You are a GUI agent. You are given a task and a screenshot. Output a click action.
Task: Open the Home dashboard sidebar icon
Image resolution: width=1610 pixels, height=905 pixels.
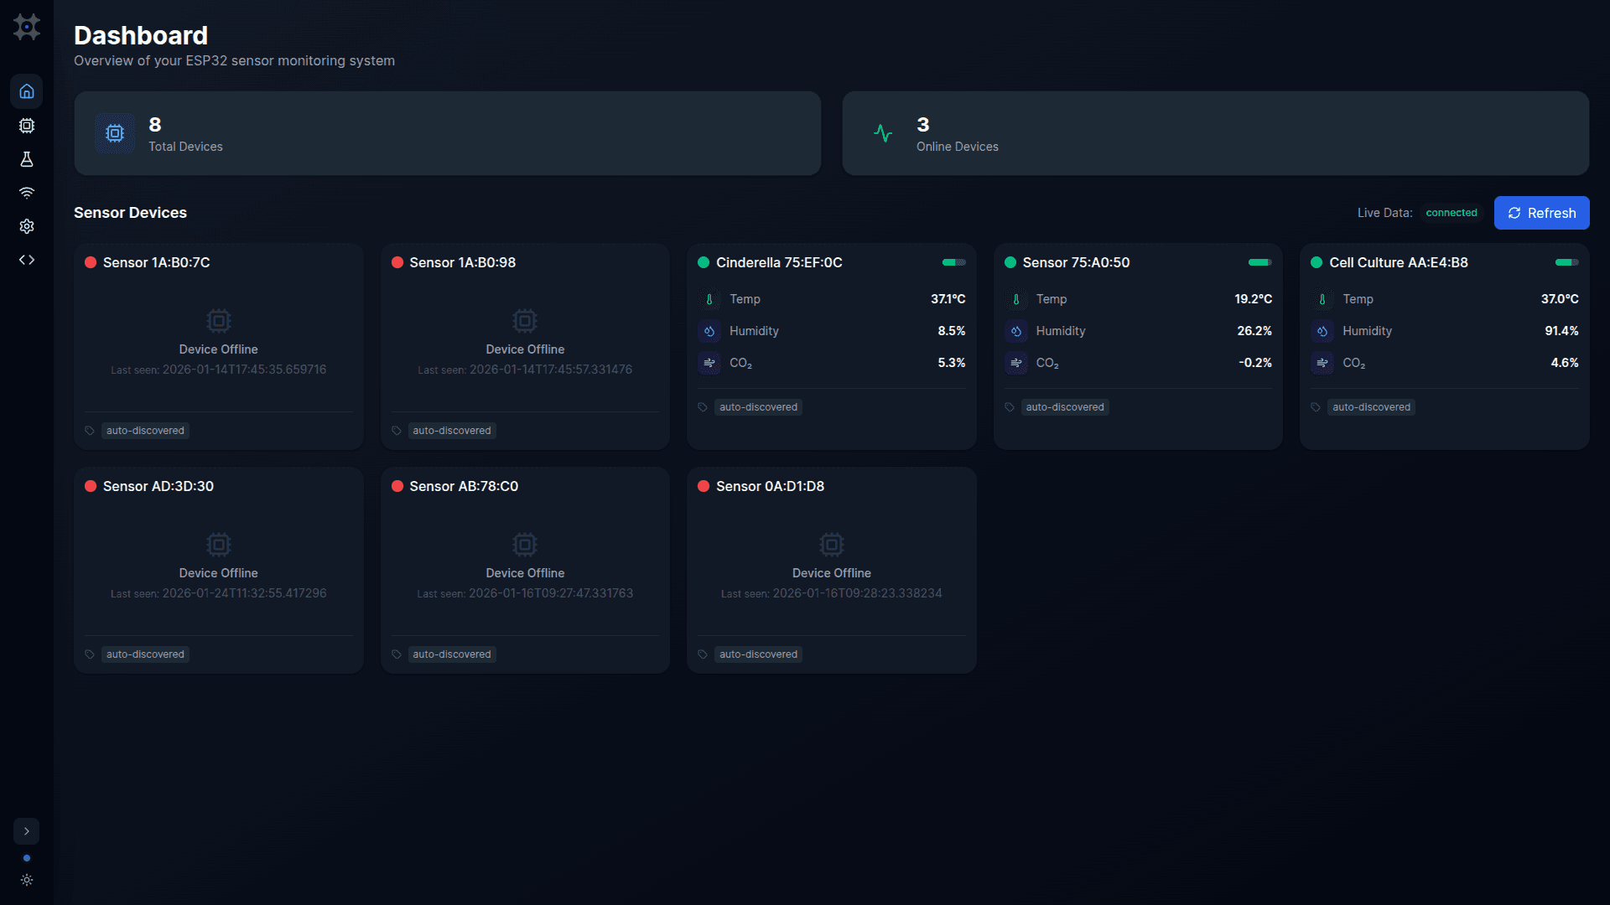pos(27,91)
